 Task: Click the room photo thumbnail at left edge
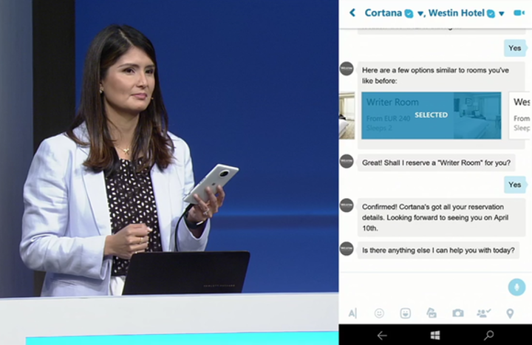[347, 115]
